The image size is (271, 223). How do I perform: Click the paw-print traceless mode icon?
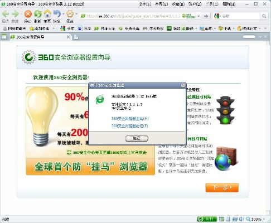[x=70, y=13]
